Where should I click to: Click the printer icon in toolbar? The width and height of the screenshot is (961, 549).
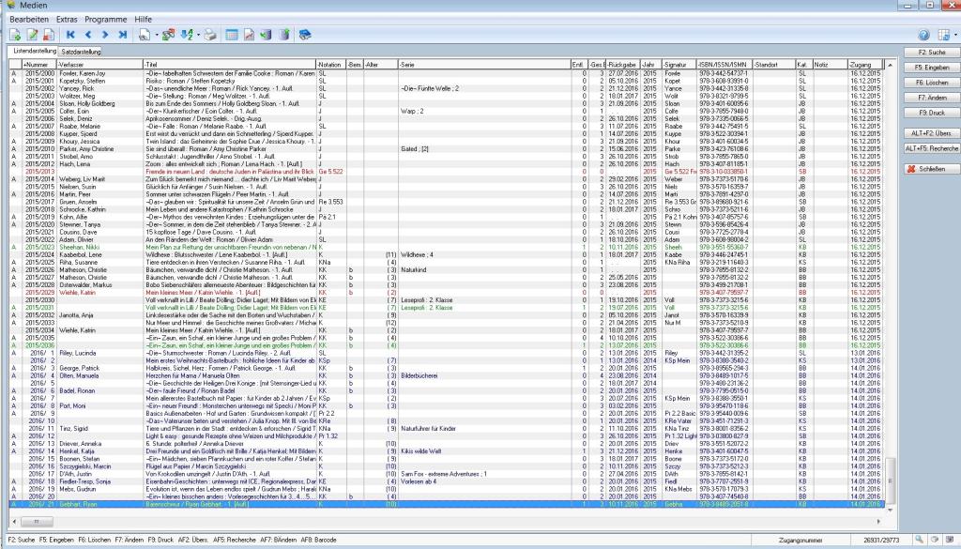coord(211,35)
